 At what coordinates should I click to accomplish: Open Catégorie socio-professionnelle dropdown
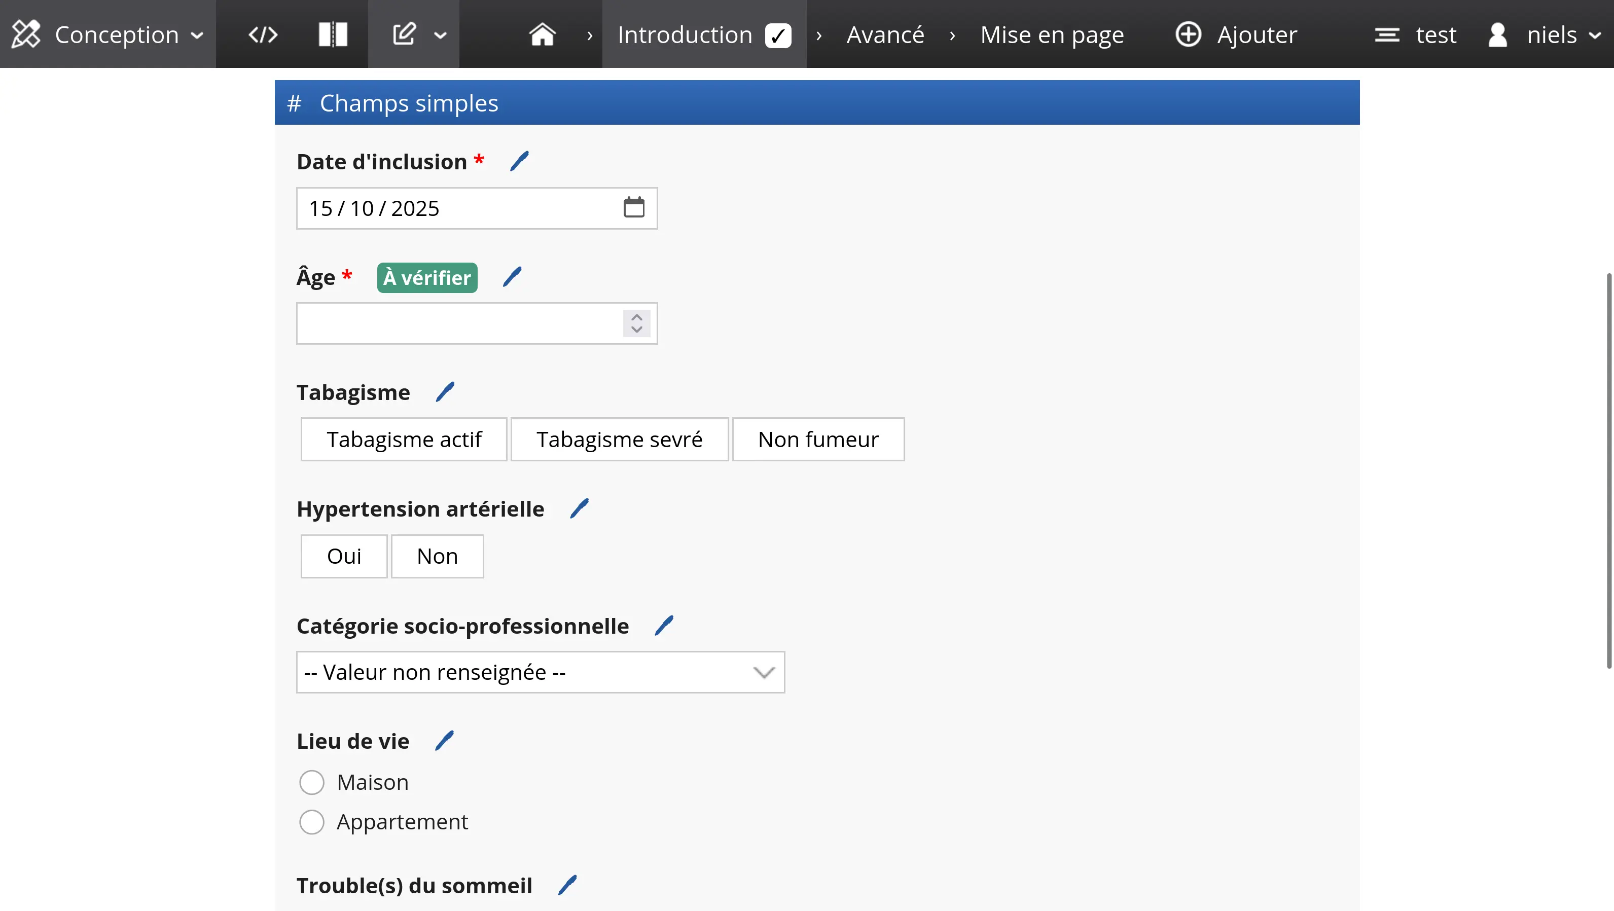click(x=540, y=672)
